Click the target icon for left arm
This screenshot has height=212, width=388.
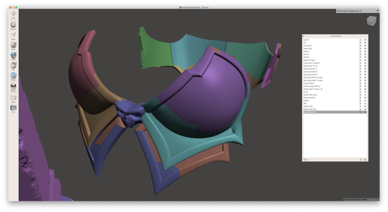(360, 51)
